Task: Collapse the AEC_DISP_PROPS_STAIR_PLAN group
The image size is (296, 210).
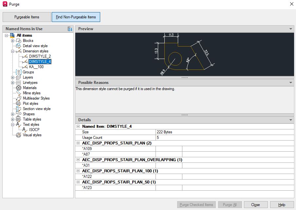Action: pyautogui.click(x=78, y=143)
